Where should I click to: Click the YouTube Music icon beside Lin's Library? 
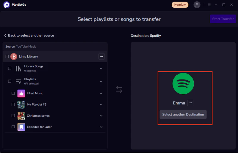tap(14, 57)
